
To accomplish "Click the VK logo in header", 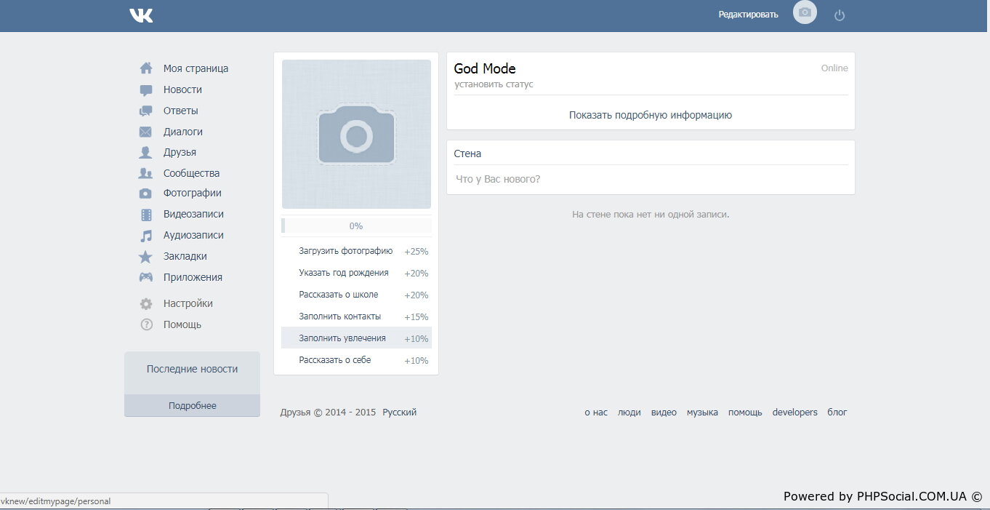I will click(141, 15).
